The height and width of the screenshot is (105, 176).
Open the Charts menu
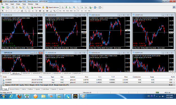(x=18, y=4)
